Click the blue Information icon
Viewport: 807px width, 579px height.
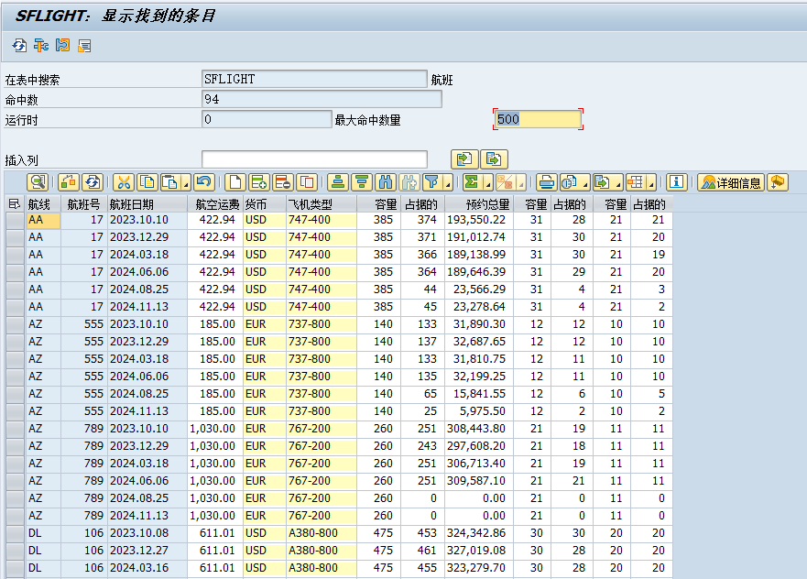coord(677,182)
